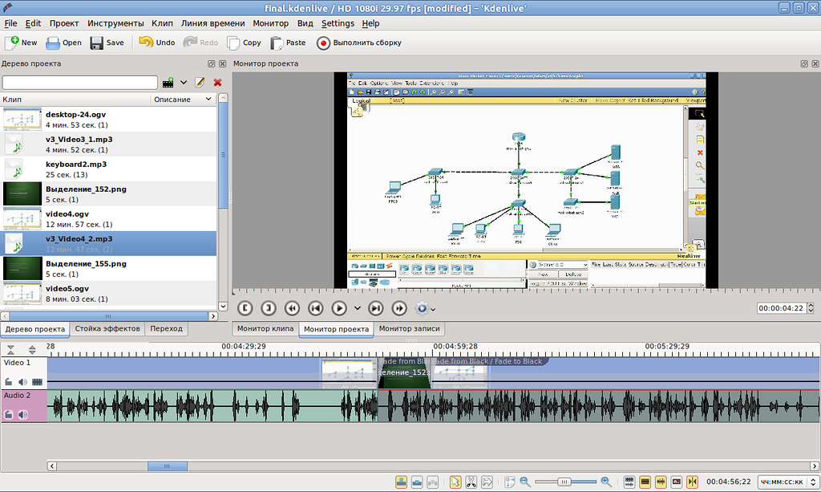Switch to Стойка эффектов tab

(107, 328)
